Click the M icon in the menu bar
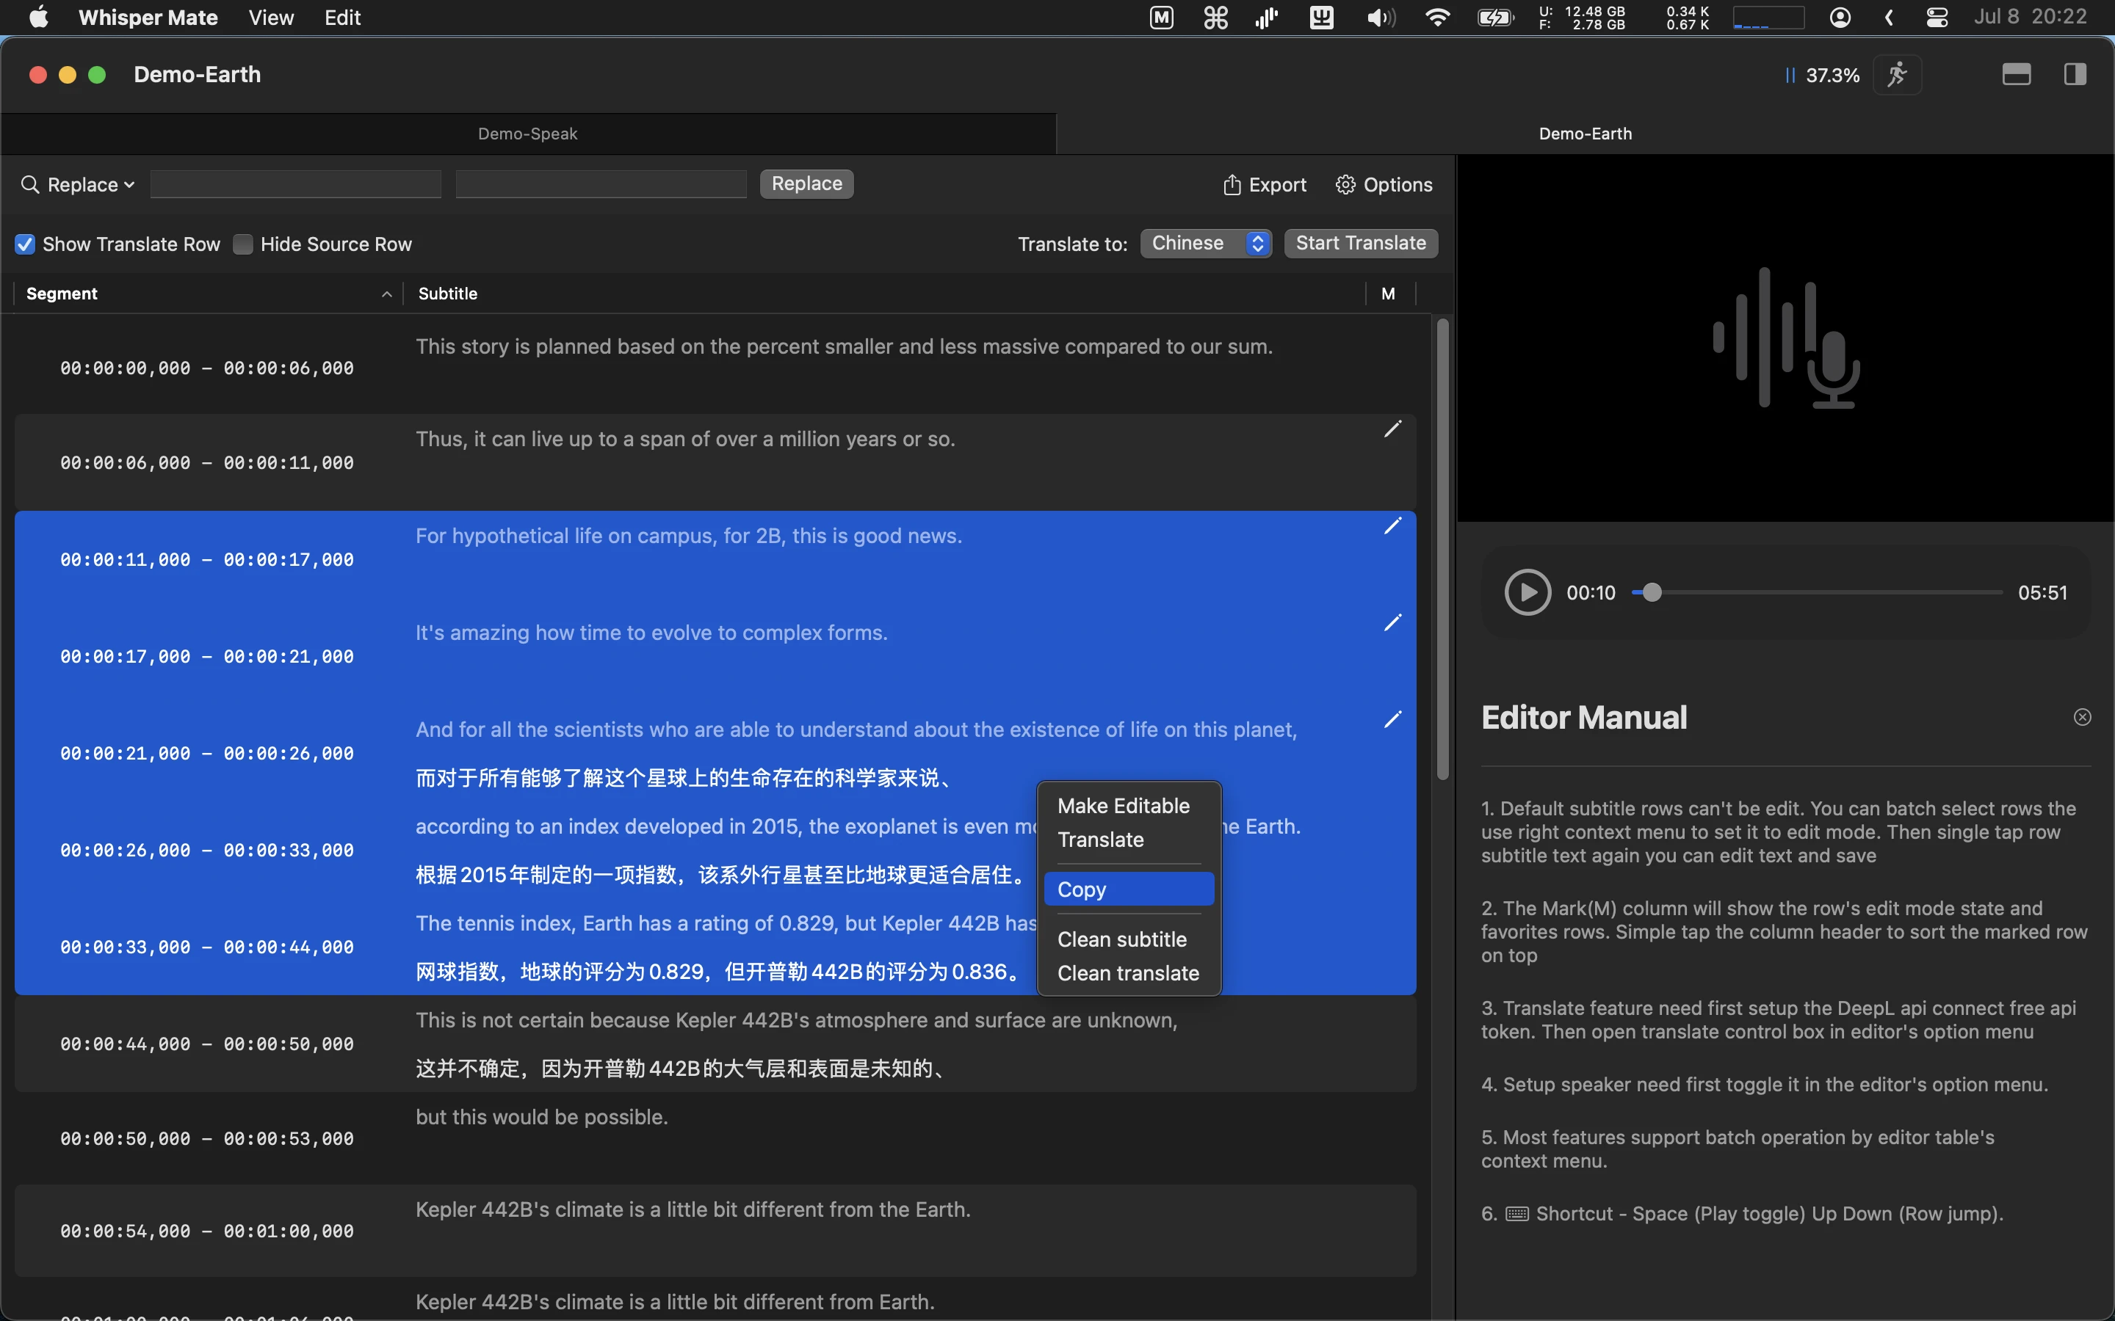 1162,18
